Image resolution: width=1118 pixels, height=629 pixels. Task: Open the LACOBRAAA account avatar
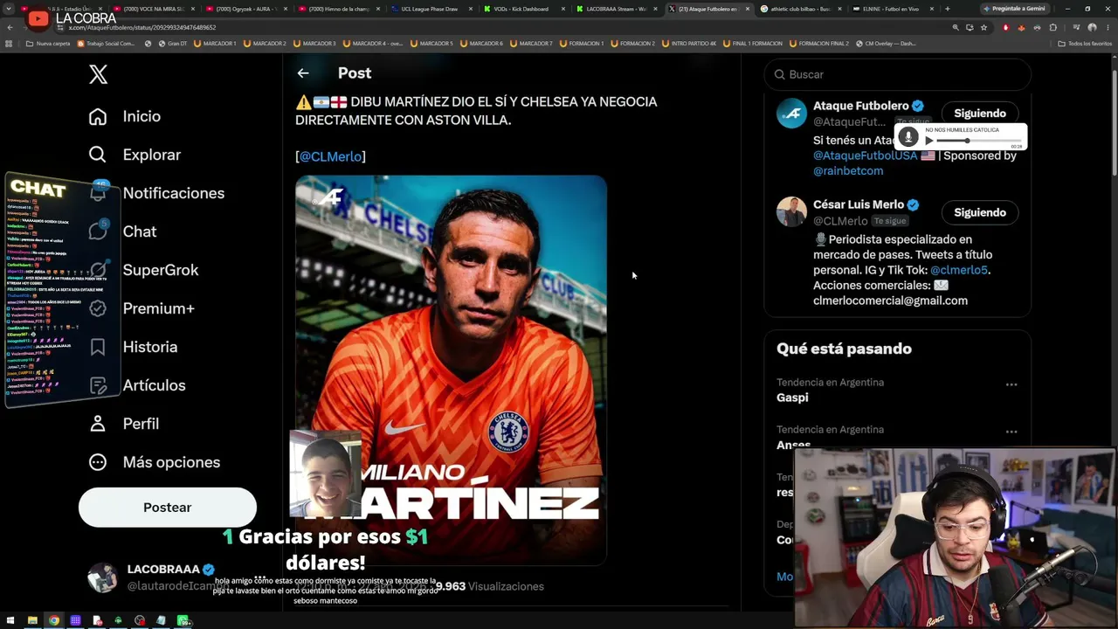102,577
